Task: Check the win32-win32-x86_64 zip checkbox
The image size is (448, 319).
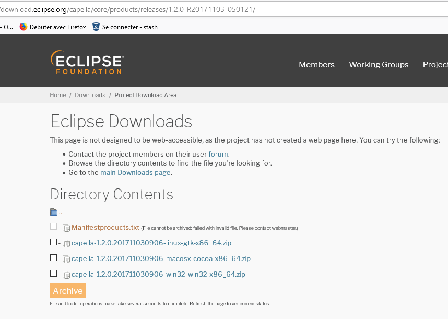Action: (53, 273)
